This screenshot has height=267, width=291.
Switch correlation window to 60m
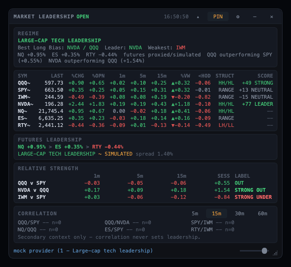[x=262, y=213]
